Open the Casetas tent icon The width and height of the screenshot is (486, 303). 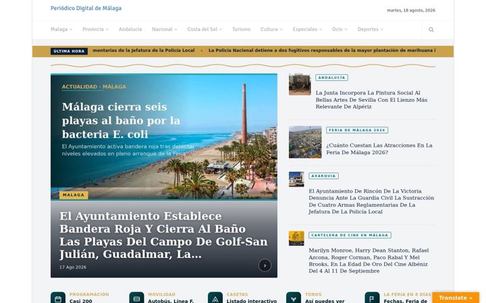tap(215, 298)
